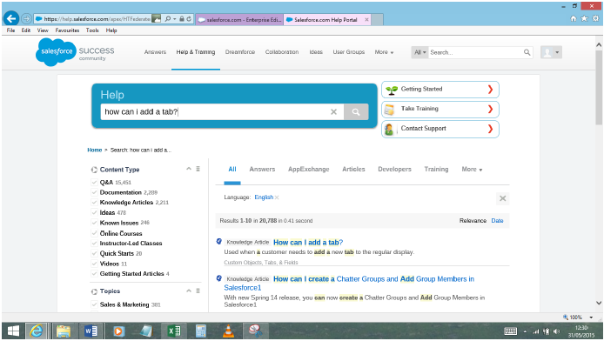Image resolution: width=604 pixels, height=341 pixels.
Task: Close the language filter bar X
Action: (x=503, y=198)
